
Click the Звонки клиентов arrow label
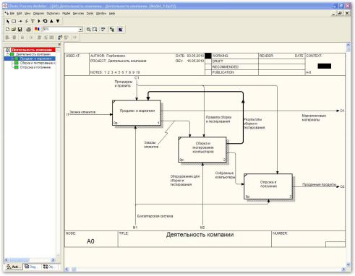click(x=82, y=112)
